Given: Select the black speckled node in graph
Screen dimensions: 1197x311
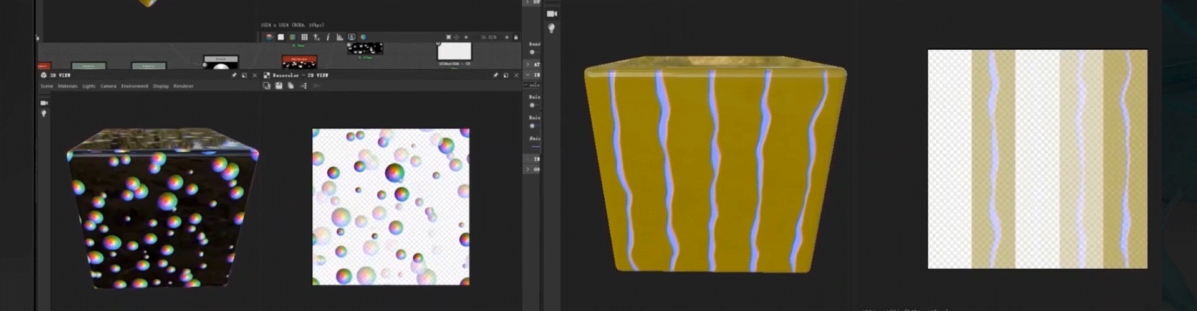Looking at the screenshot, I should pos(365,48).
